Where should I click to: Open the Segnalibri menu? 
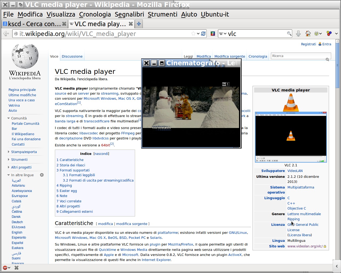(x=129, y=14)
